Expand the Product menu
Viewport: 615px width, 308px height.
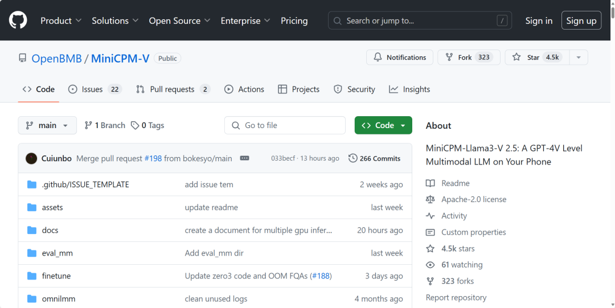(61, 20)
